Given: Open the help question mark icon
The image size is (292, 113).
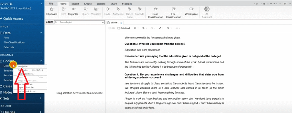Looking at the screenshot, I should point(280,4).
